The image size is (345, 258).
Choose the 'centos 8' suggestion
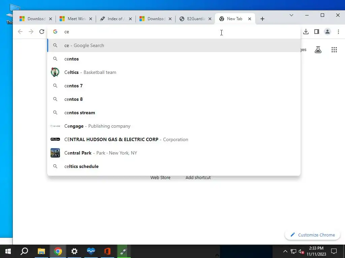pos(174,99)
